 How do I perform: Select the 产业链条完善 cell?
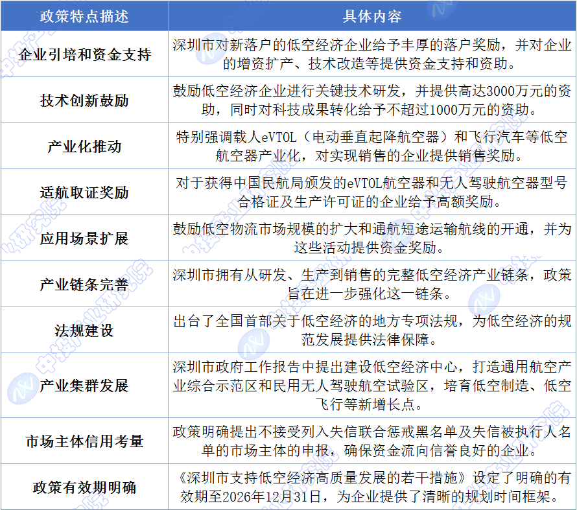coord(84,284)
